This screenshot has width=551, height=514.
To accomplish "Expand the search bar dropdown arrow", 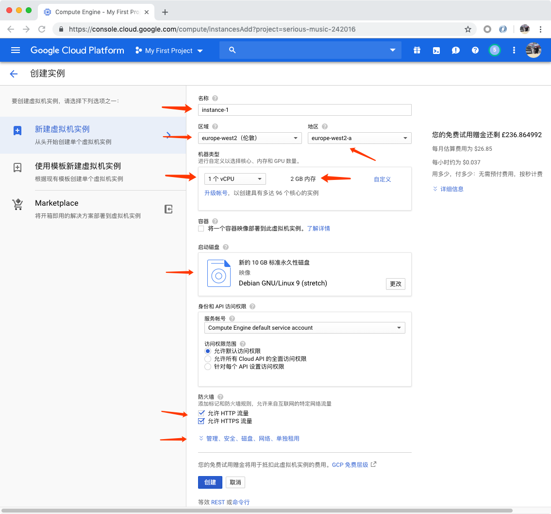I will point(393,51).
